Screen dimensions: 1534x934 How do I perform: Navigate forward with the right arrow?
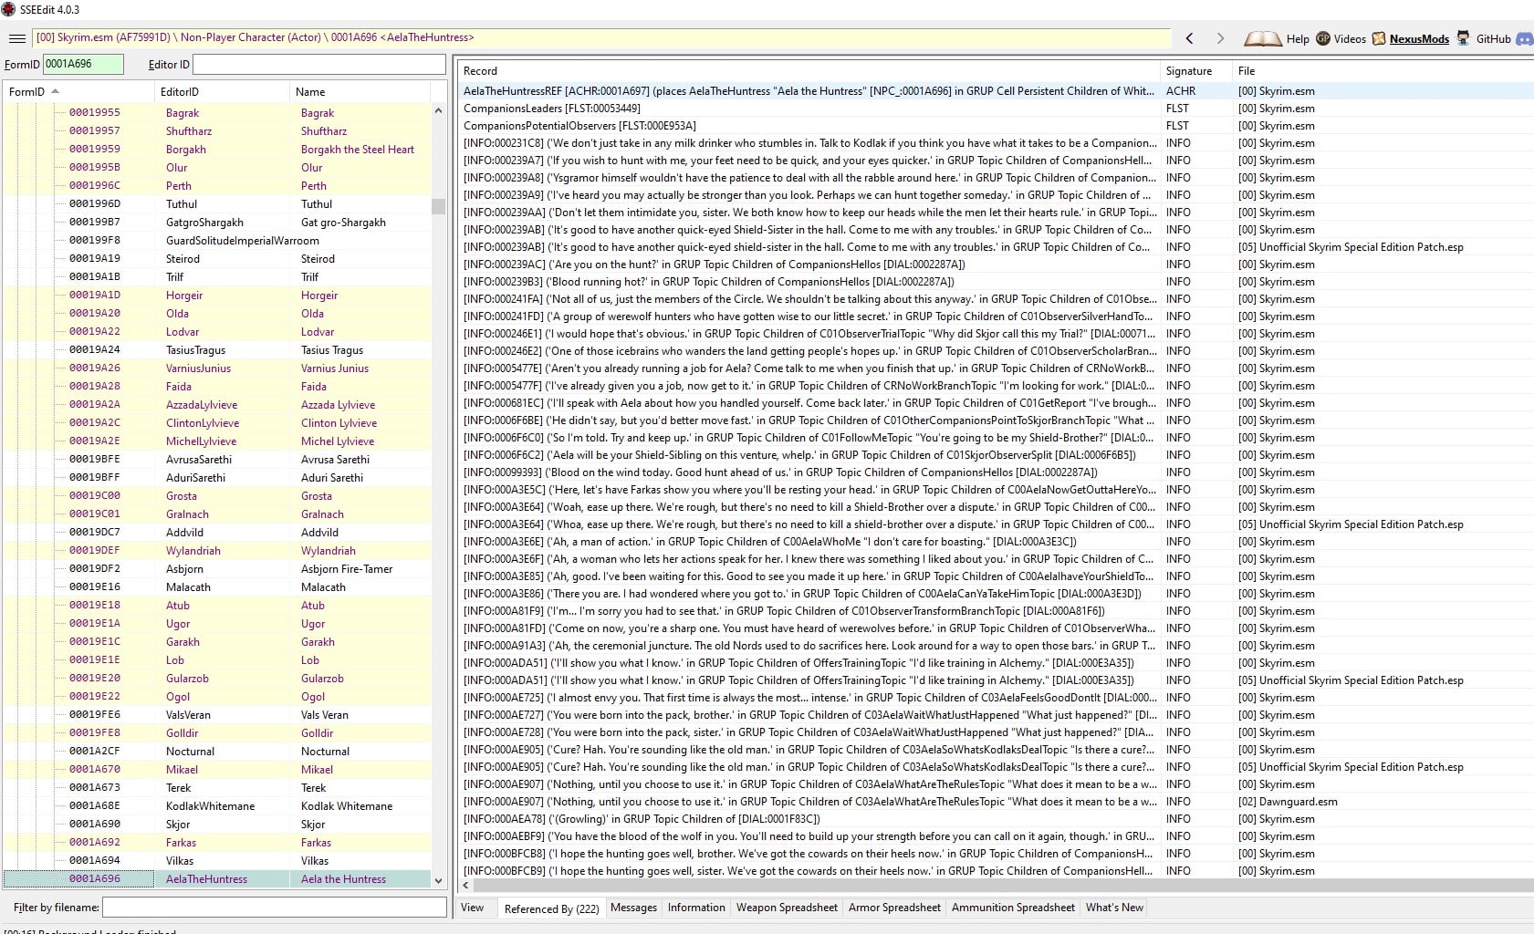pos(1220,38)
